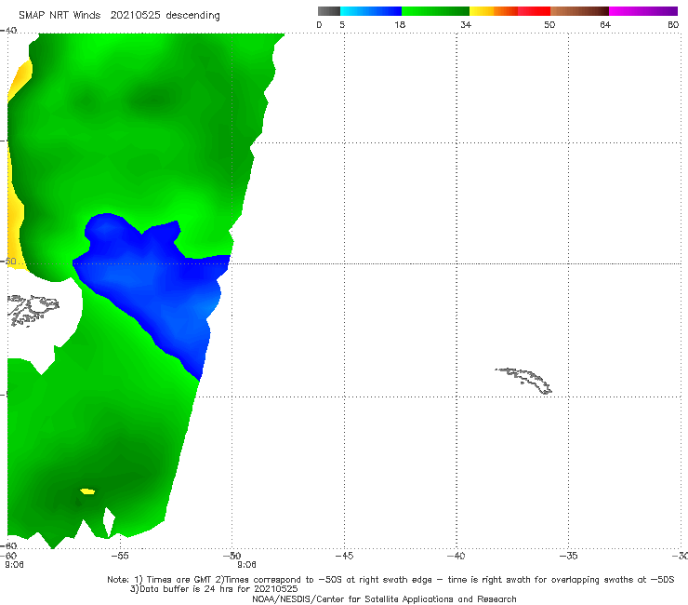
Task: Click the latitude label -40 at top left
Action: [8, 31]
